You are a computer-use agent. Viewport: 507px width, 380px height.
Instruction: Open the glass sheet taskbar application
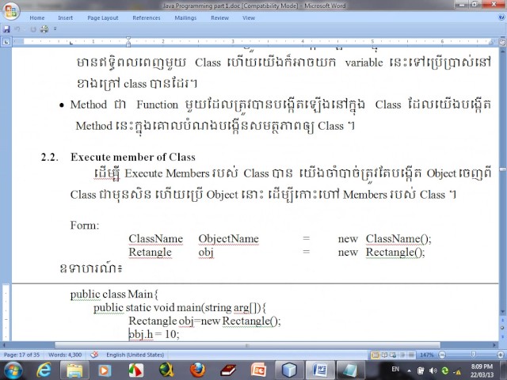(x=349, y=370)
